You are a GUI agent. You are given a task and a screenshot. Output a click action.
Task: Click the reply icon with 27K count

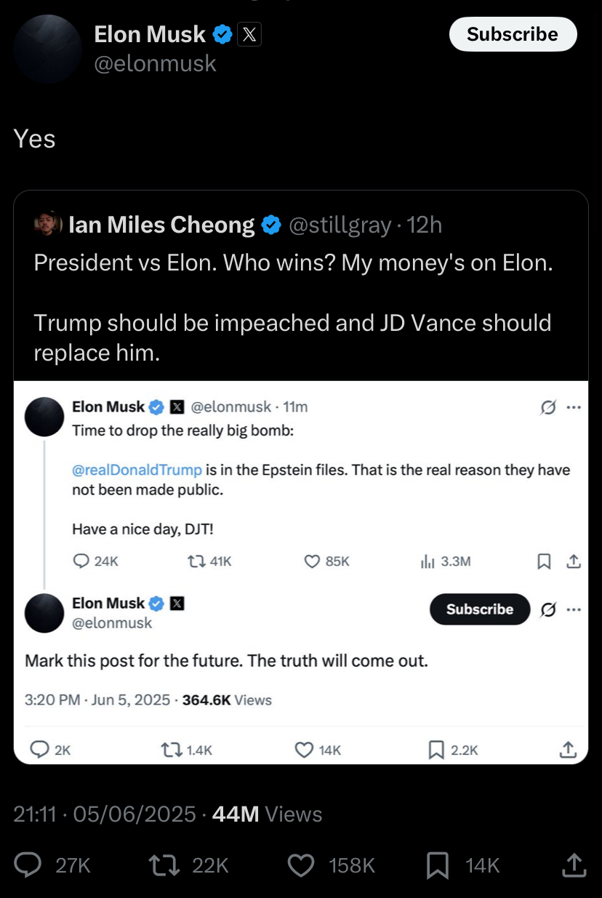[x=30, y=865]
